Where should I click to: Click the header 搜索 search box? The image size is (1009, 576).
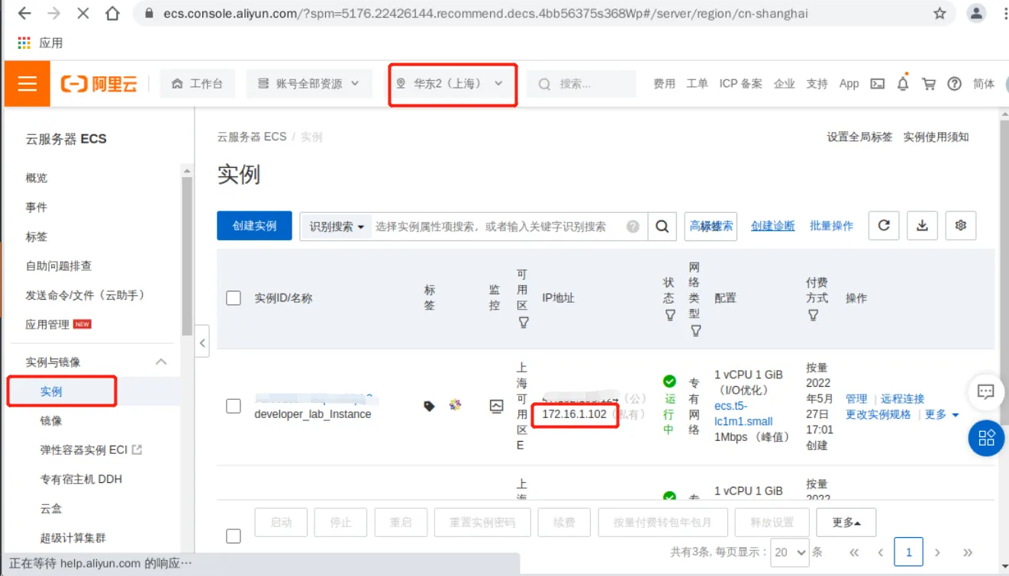pos(582,84)
